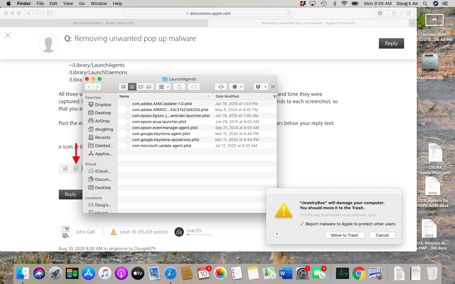Open the View menu

click(x=68, y=3)
